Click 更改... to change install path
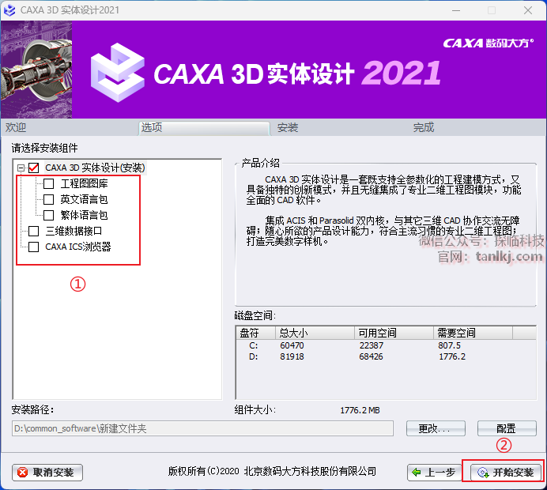547x490 pixels. pos(436,428)
